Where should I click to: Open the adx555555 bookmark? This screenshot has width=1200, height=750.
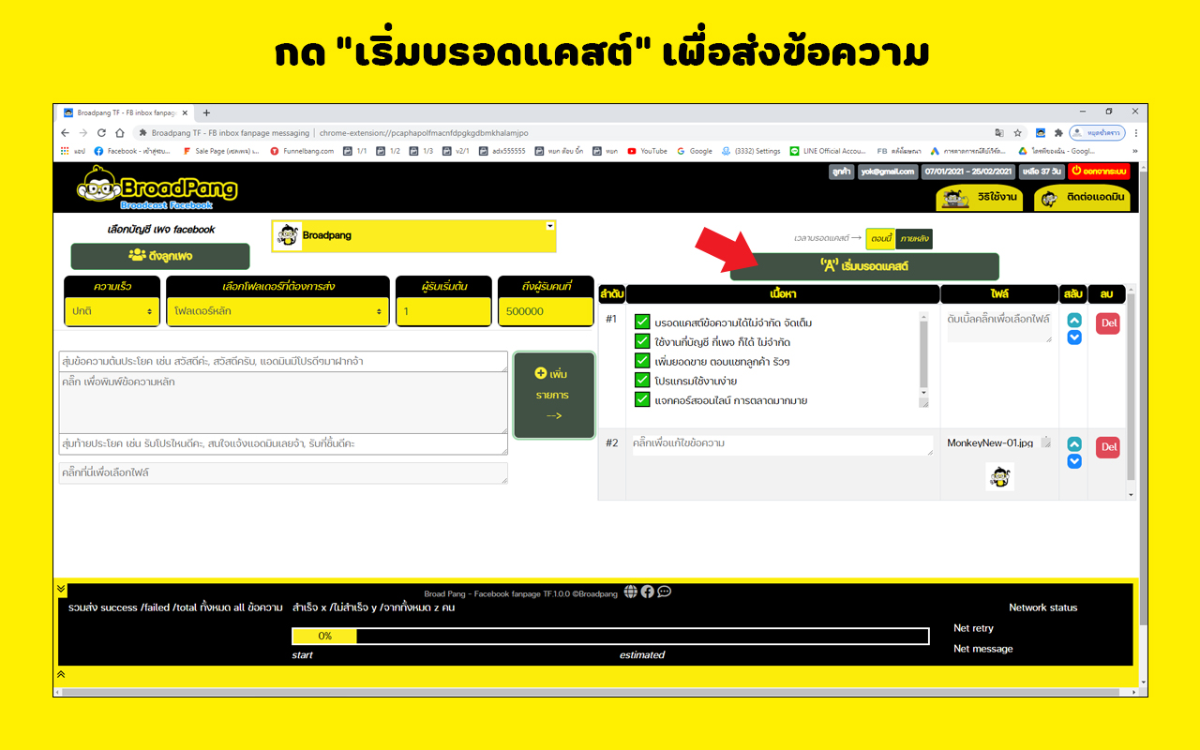(502, 151)
